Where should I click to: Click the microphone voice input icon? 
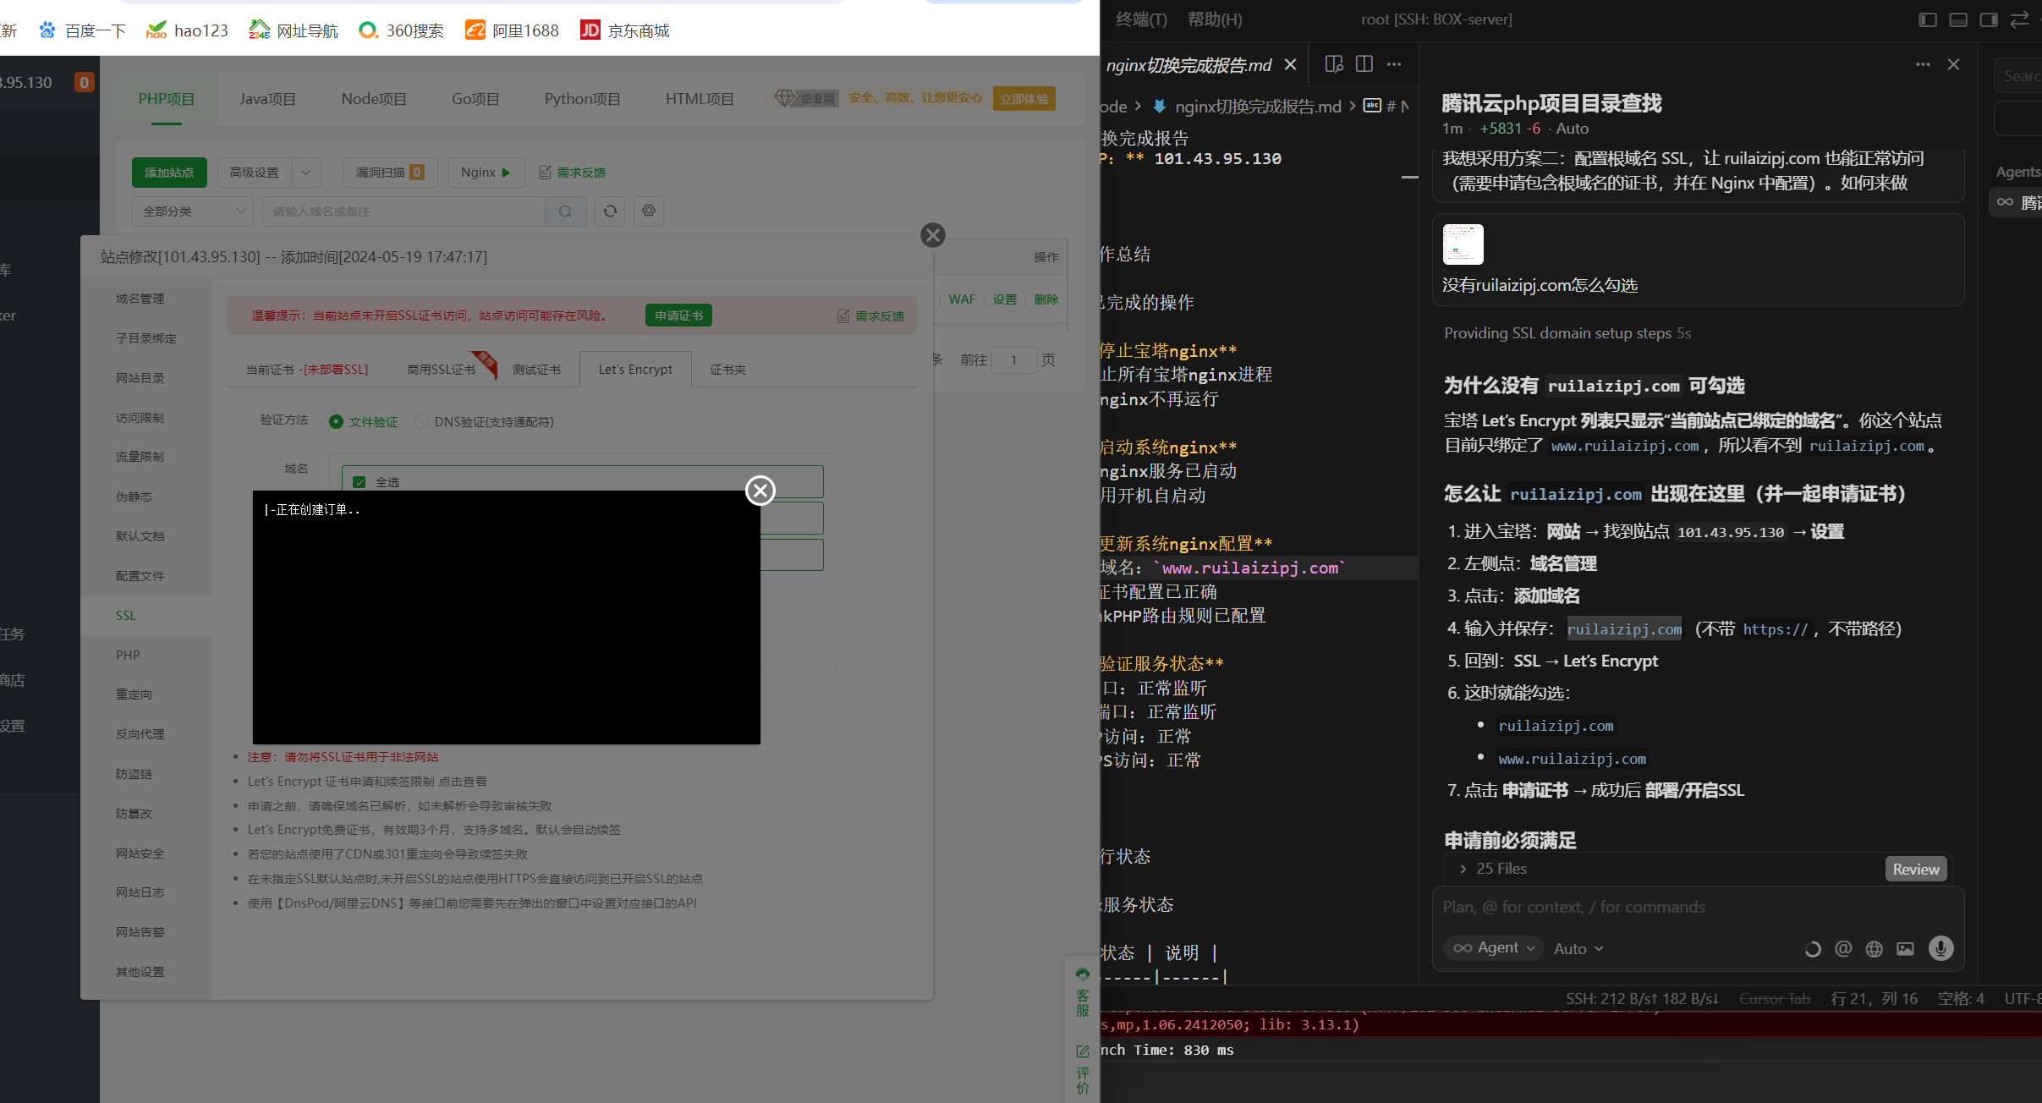1940,948
